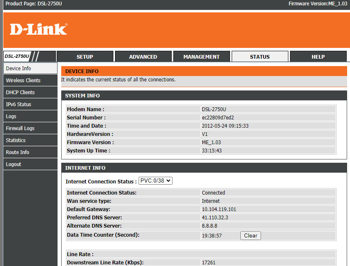Switch to the ADVANCED tab
Image resolution: width=350 pixels, height=266 pixels.
[143, 57]
